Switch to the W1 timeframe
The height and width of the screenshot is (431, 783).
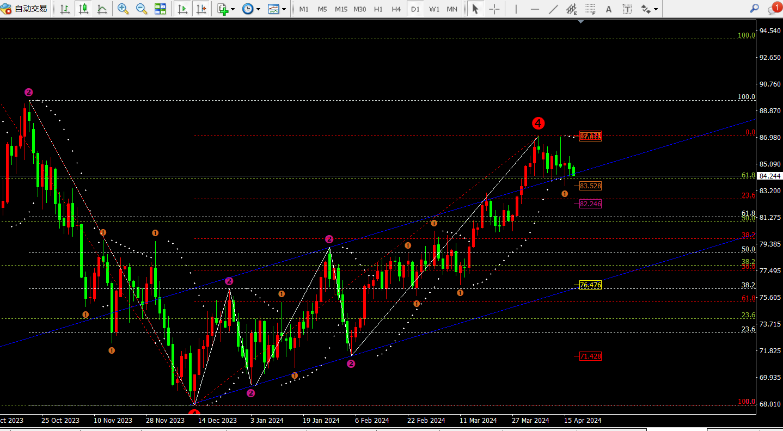pos(434,9)
